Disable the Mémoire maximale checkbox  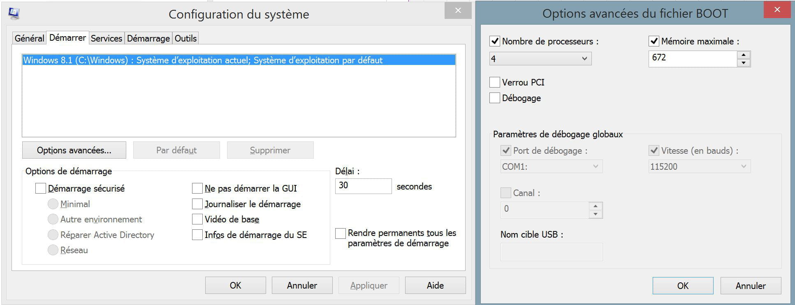tap(654, 41)
